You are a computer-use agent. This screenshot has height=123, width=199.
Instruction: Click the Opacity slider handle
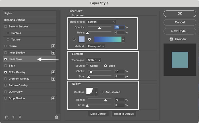pos(100,28)
